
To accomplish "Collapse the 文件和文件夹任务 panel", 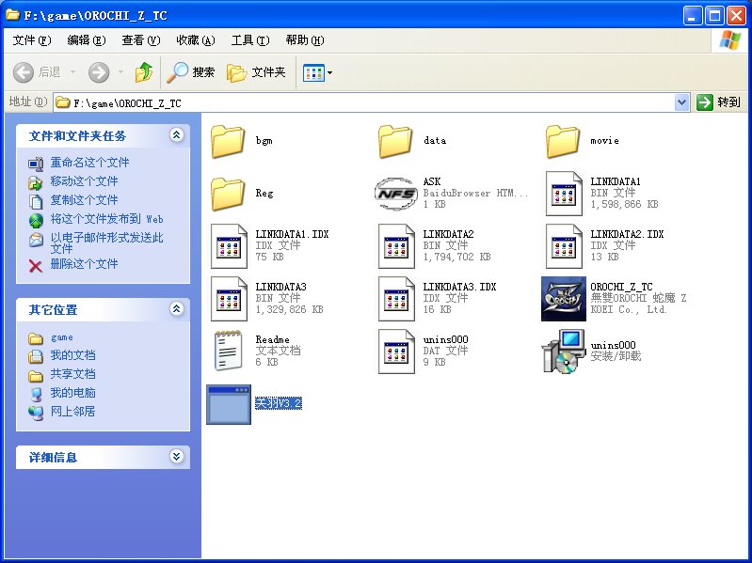I will 176,135.
